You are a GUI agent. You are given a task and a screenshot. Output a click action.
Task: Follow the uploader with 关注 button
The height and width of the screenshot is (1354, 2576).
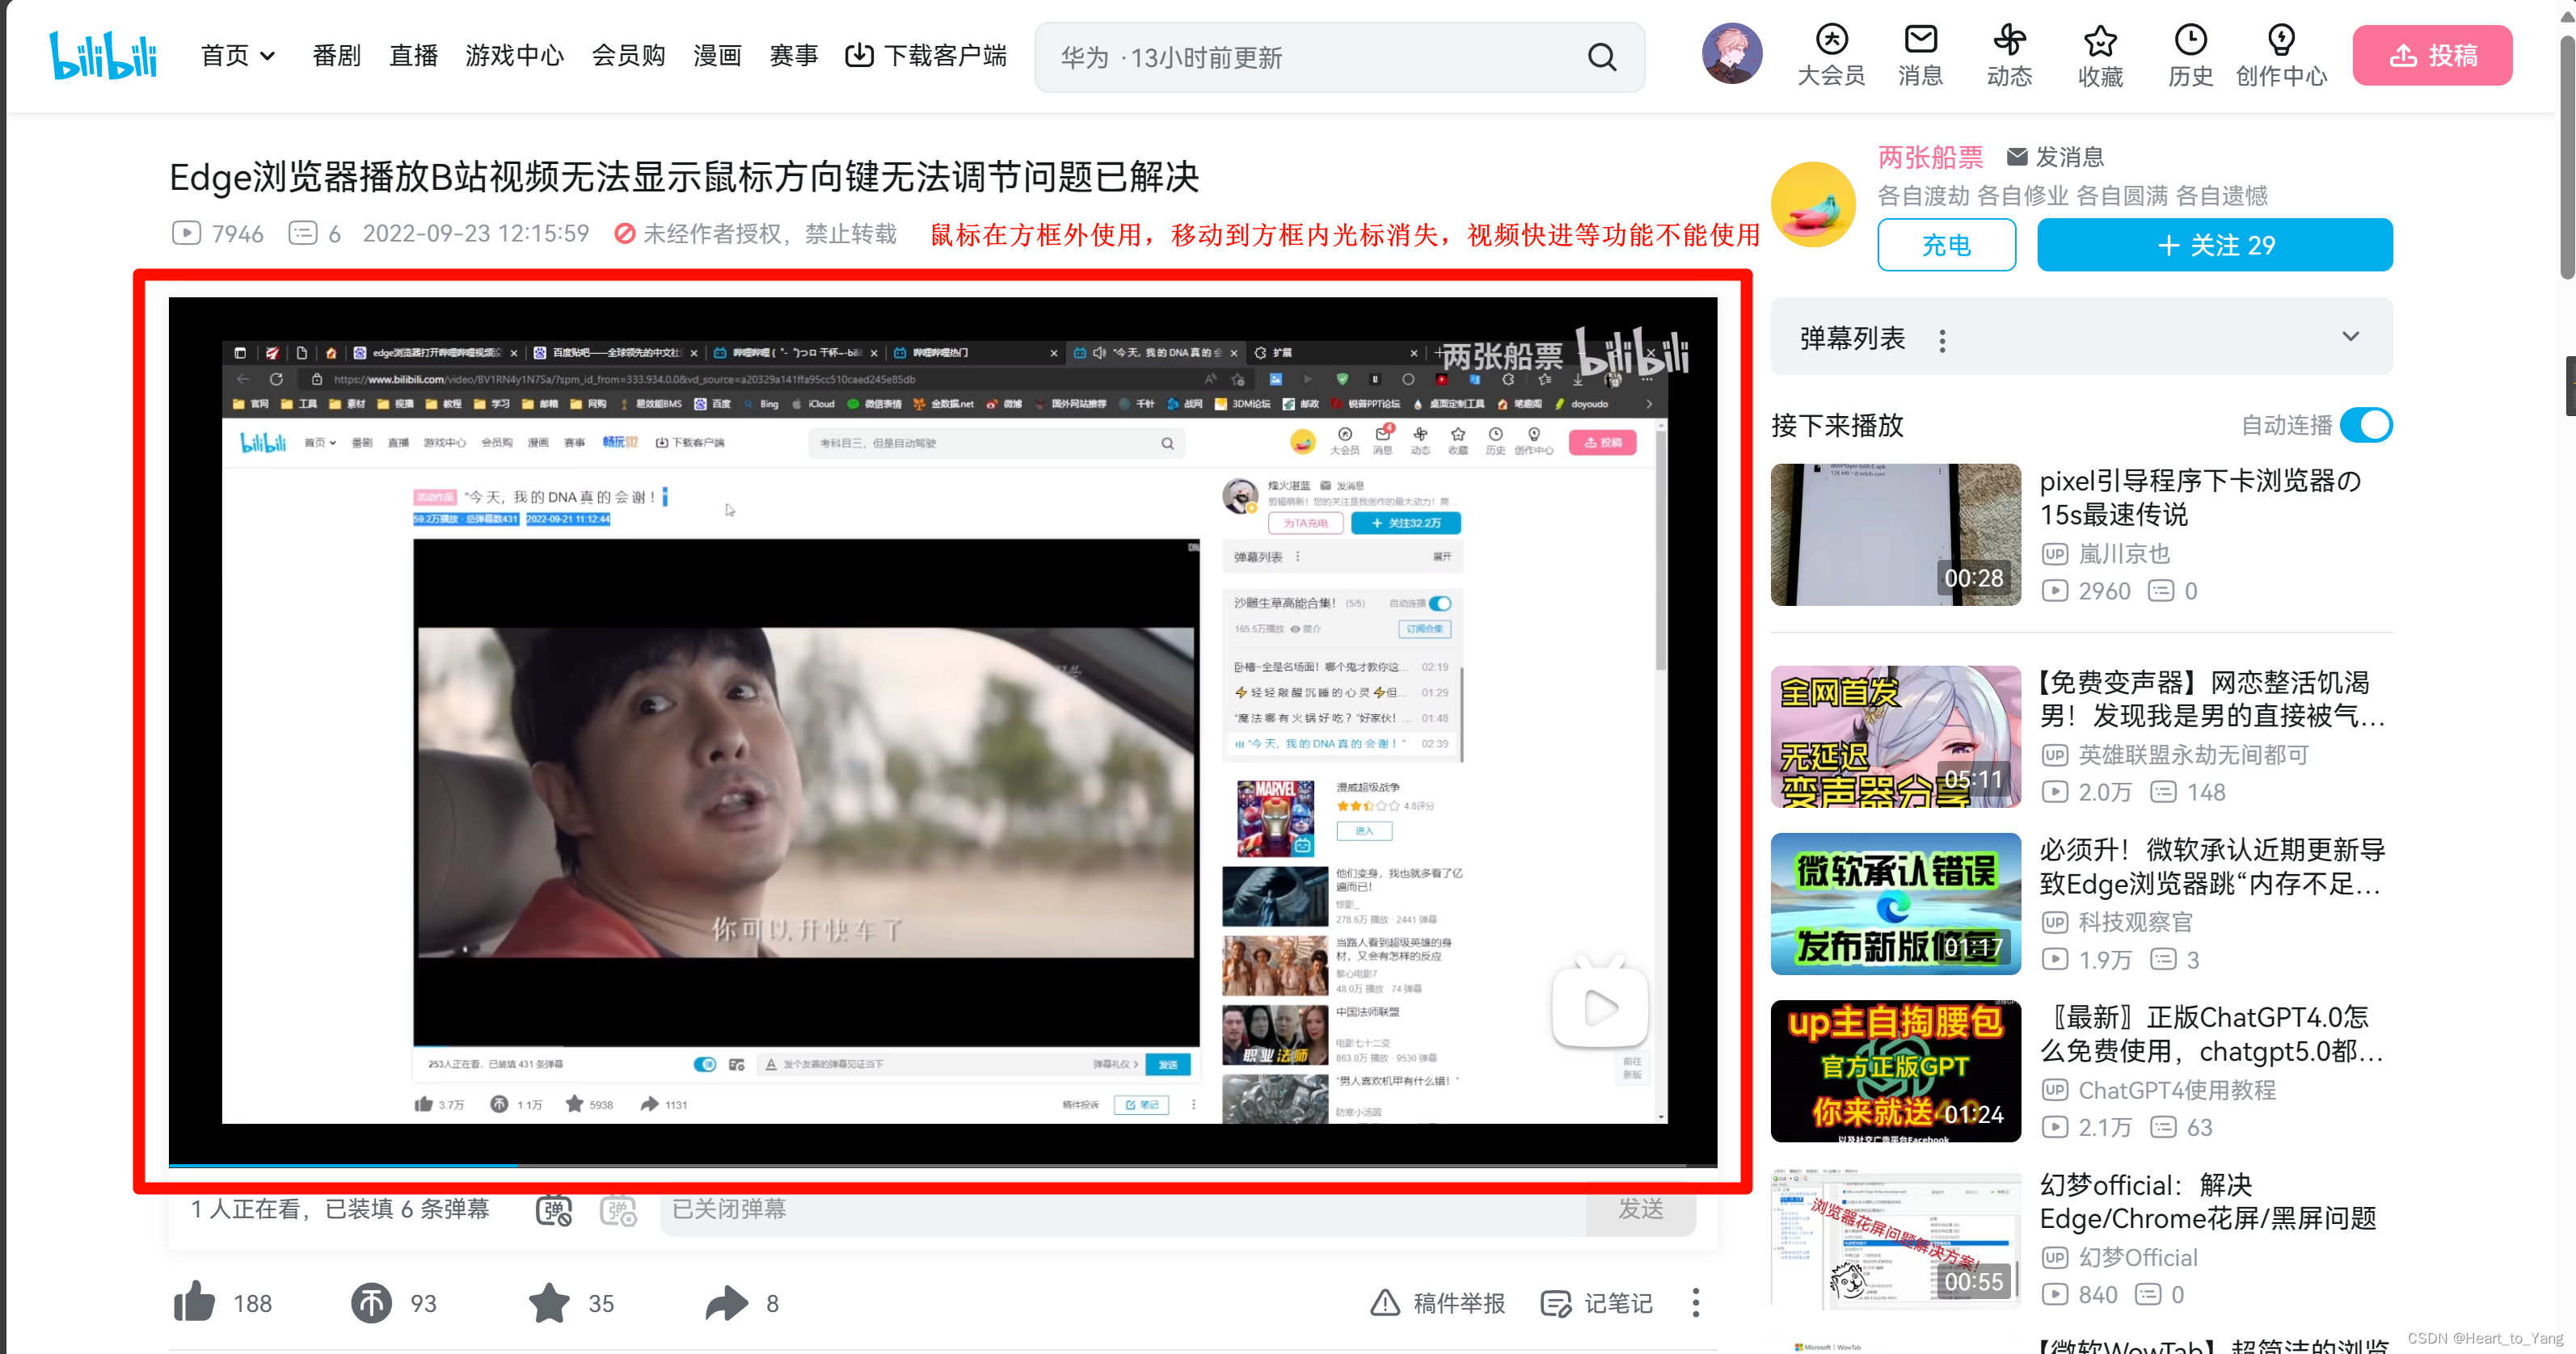[2214, 245]
